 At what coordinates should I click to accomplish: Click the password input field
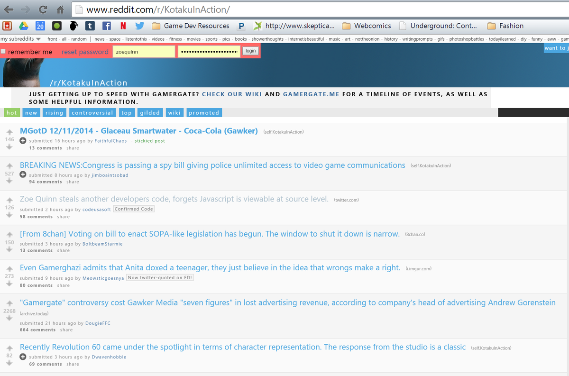click(x=209, y=51)
